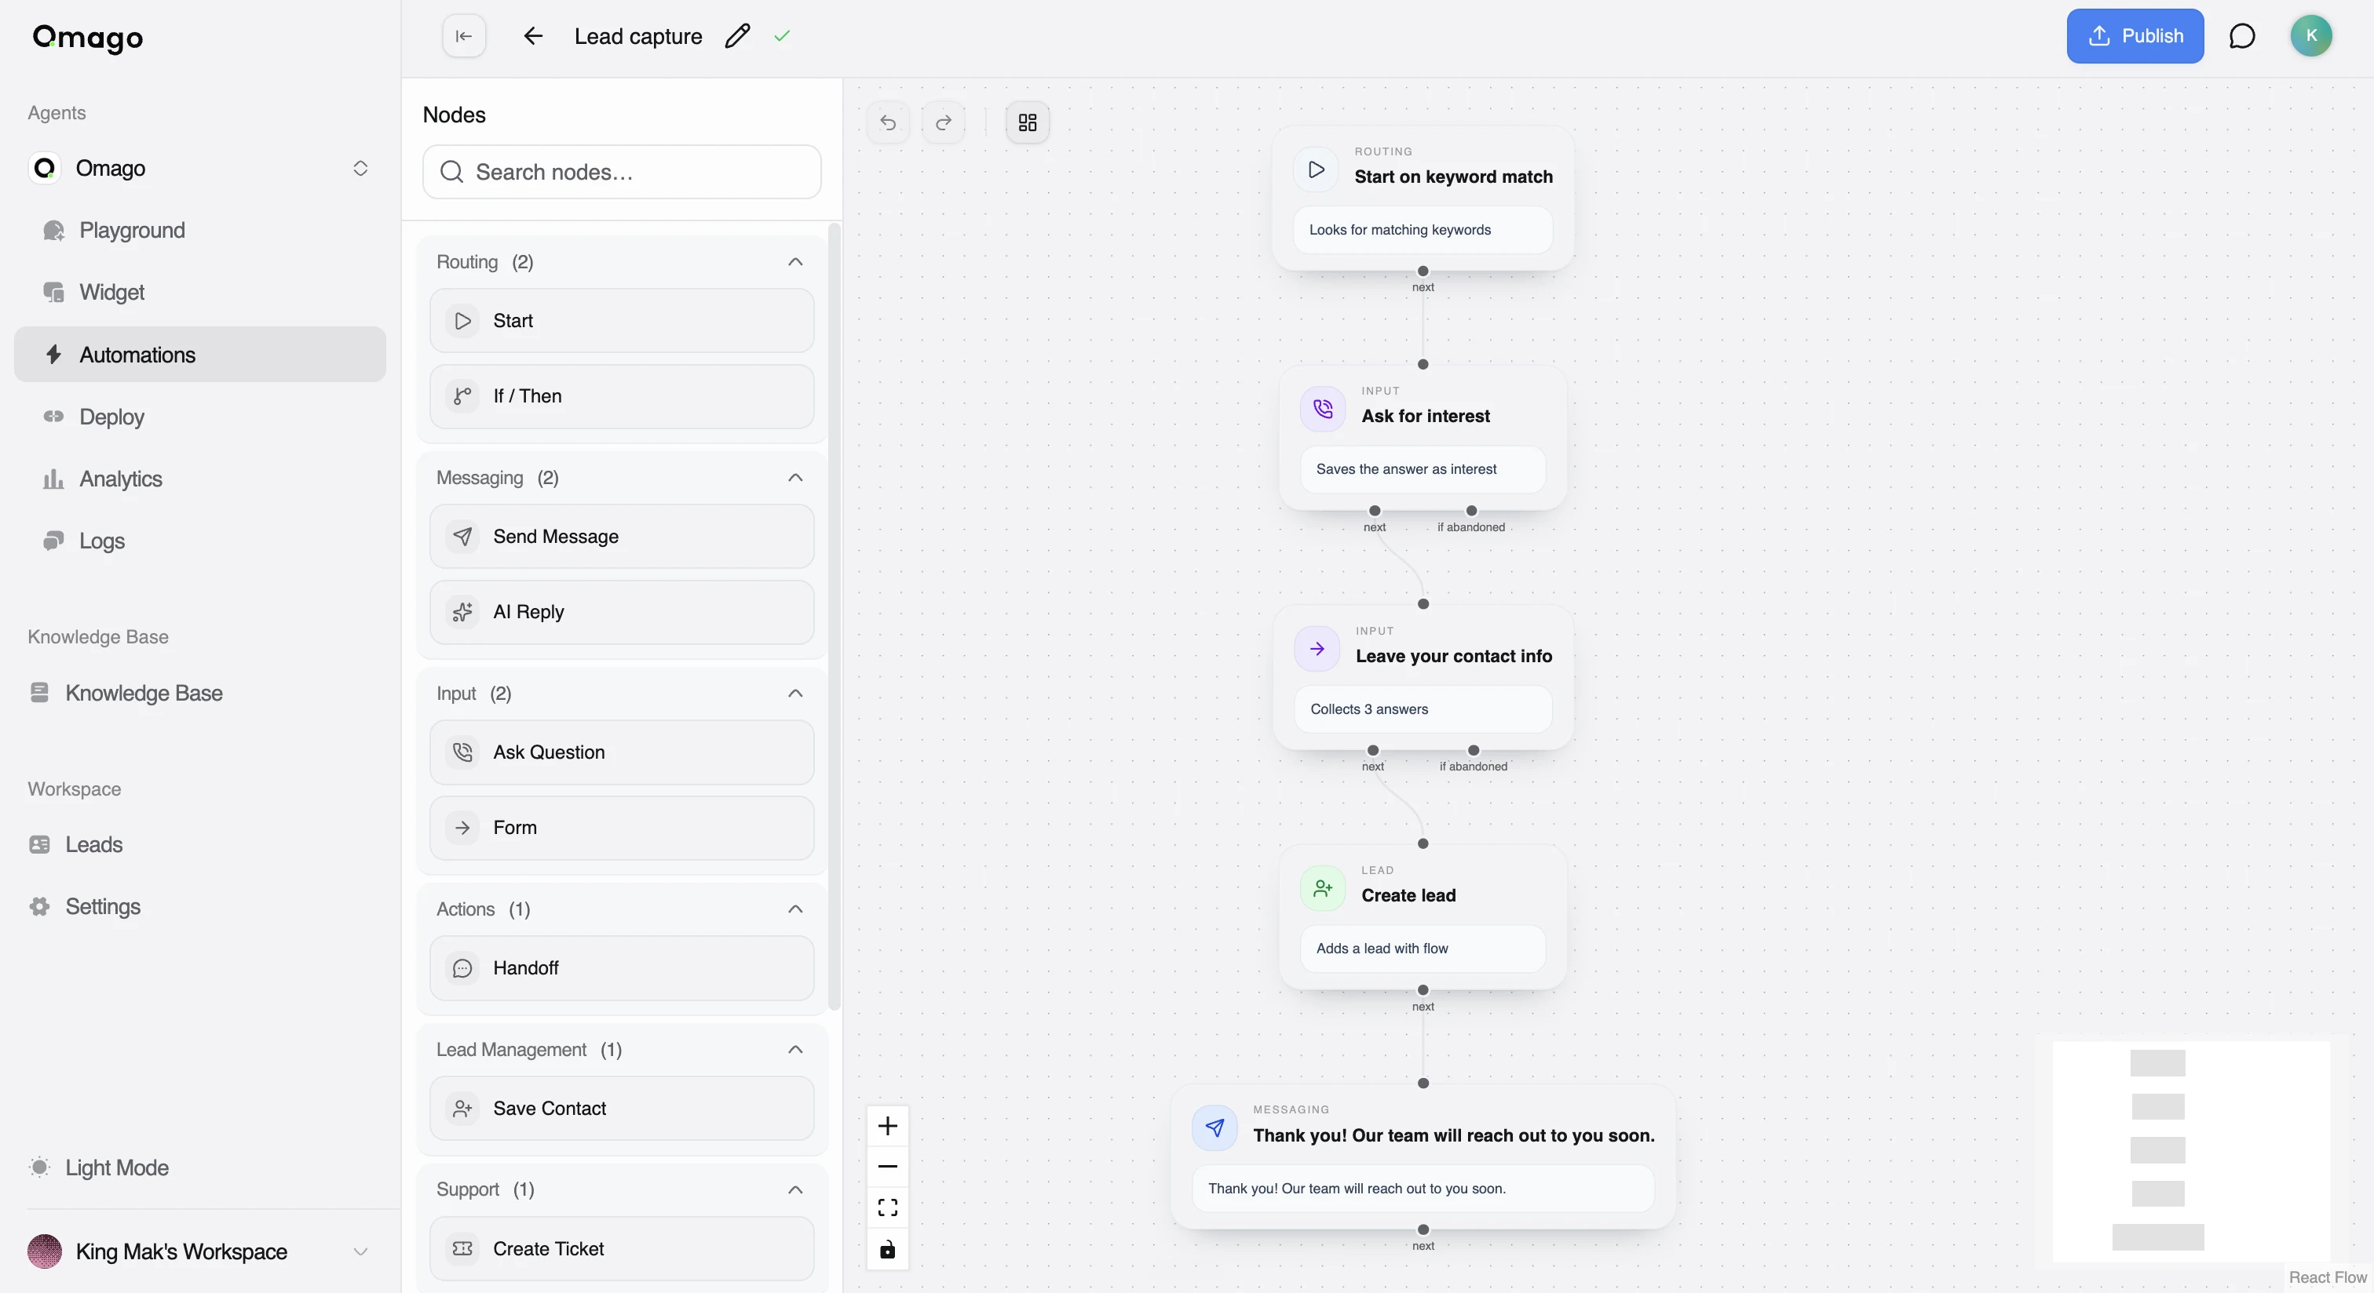Select the Form node
The image size is (2374, 1293).
[622, 827]
